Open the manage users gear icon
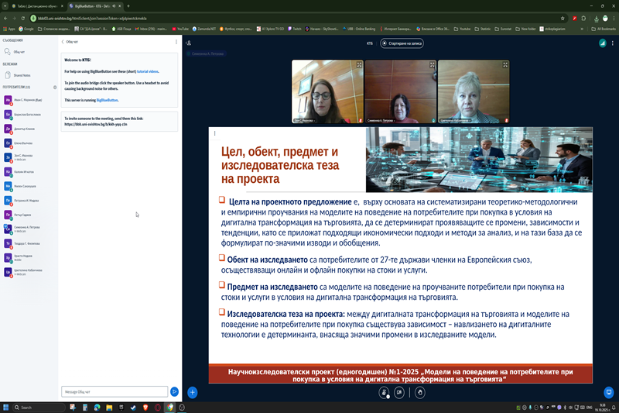This screenshot has height=413, width=619. (54, 88)
